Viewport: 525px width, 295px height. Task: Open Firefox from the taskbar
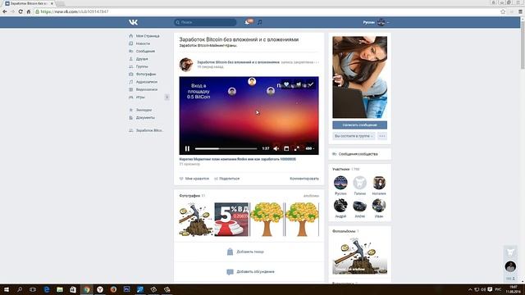pyautogui.click(x=113, y=289)
